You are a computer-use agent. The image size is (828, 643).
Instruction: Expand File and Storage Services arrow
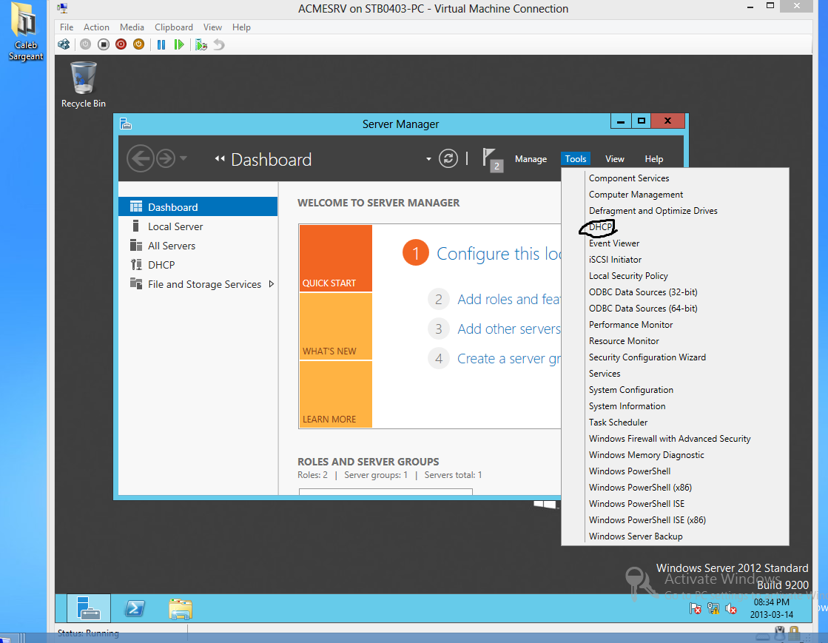click(x=272, y=284)
